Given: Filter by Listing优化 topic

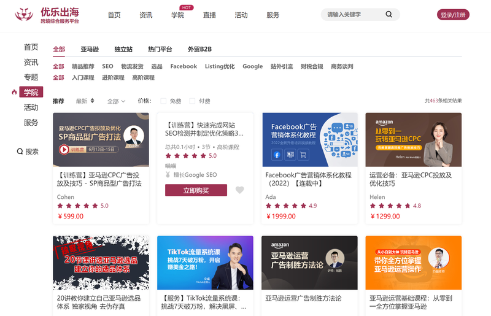Looking at the screenshot, I should [x=220, y=66].
